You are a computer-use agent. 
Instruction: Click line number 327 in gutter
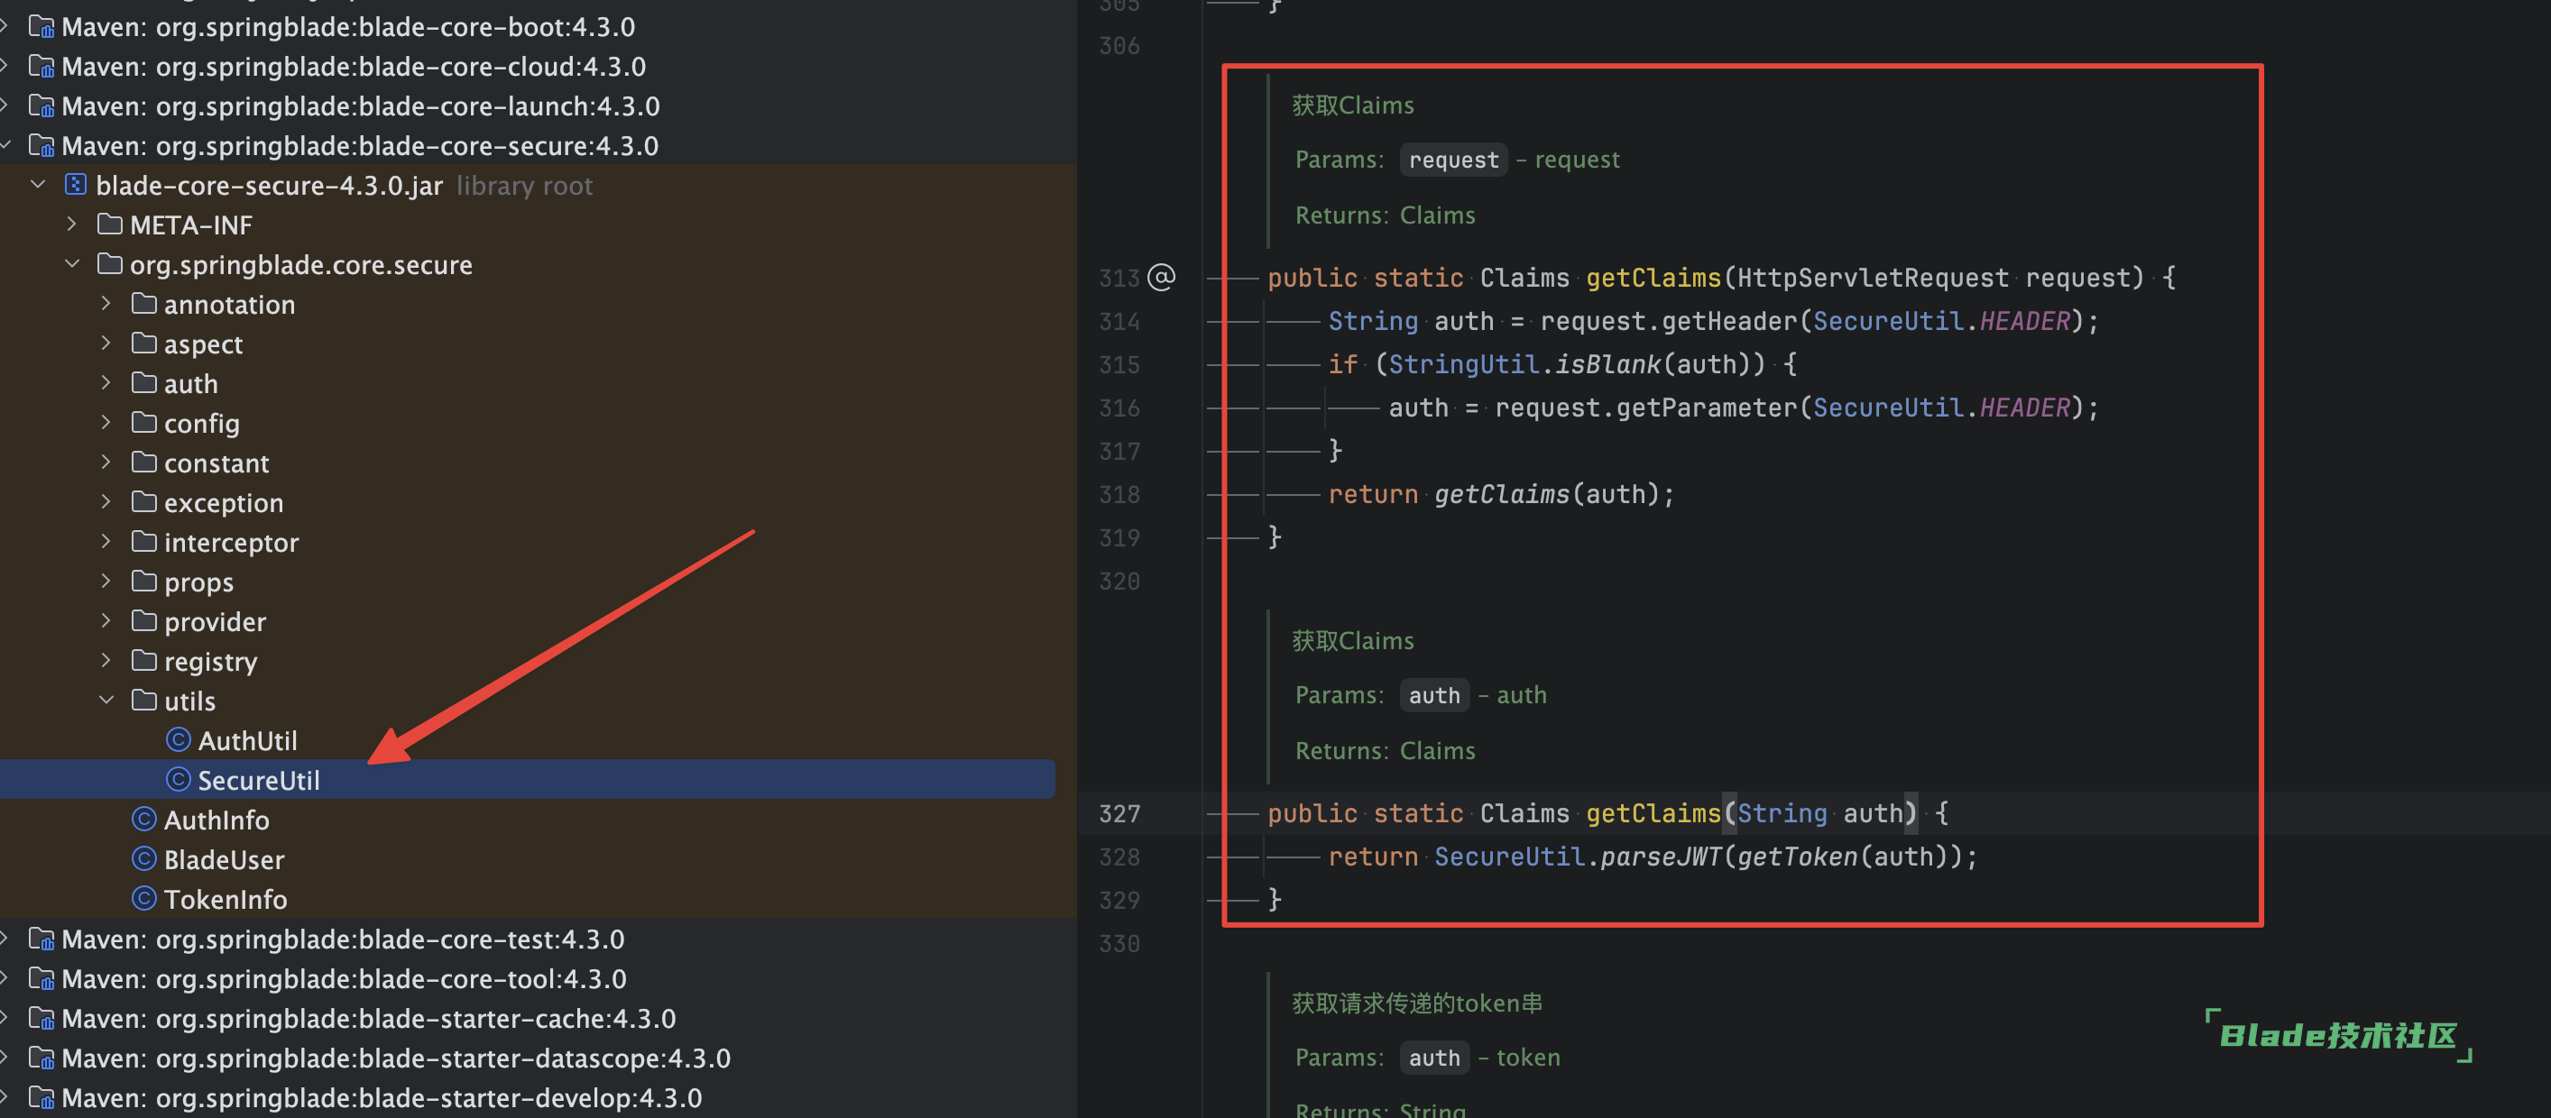click(x=1119, y=813)
